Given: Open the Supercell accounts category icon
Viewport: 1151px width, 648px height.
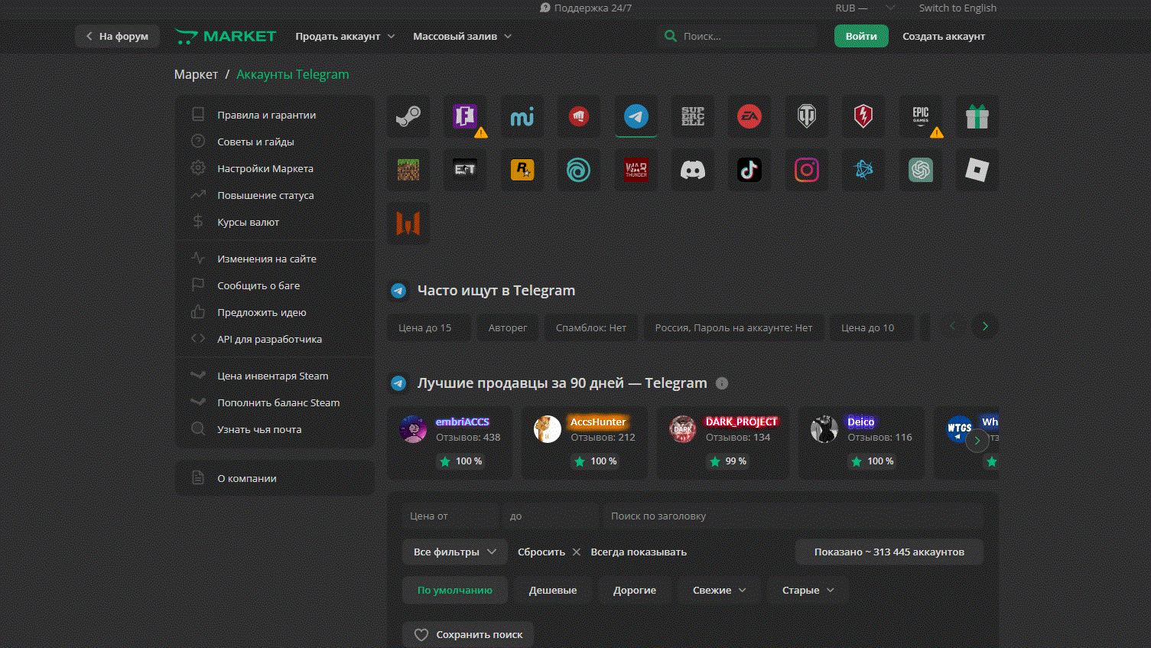Looking at the screenshot, I should coord(693,116).
